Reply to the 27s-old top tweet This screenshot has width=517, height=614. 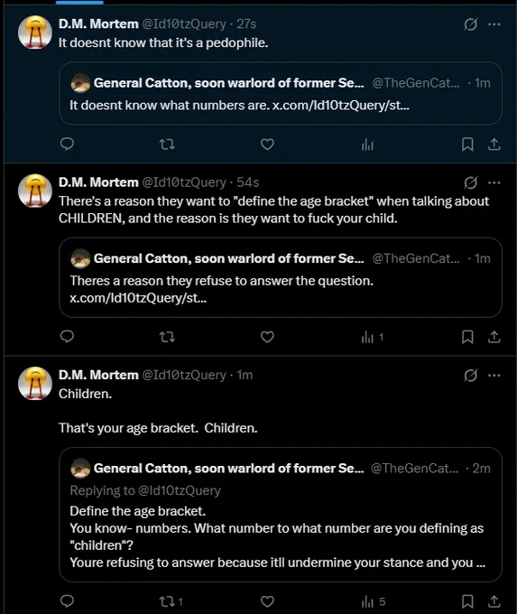[67, 144]
